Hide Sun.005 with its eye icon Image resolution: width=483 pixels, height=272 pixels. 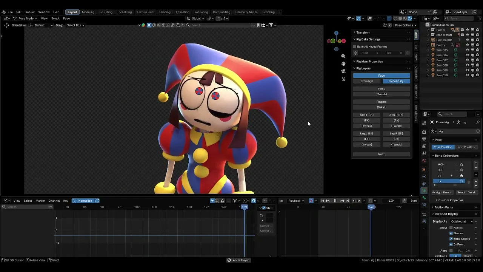tap(468, 50)
